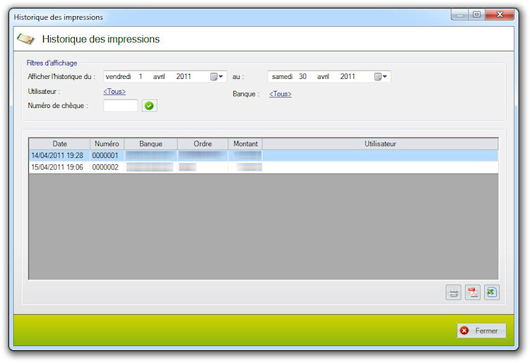Click the Utilisateur <Tous> filter link
The width and height of the screenshot is (530, 363).
click(x=114, y=92)
